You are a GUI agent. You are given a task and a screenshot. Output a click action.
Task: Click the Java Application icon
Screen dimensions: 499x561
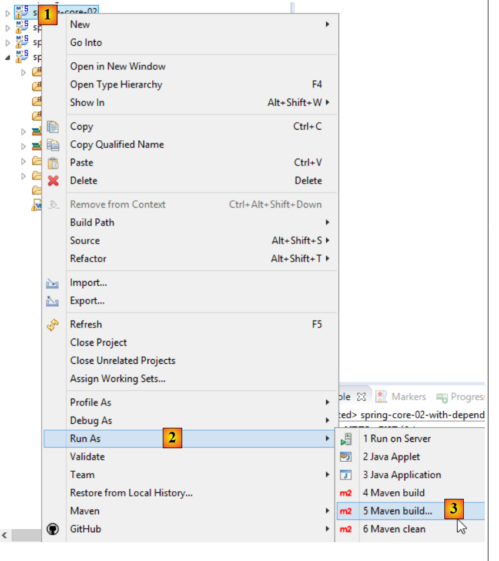tap(346, 475)
